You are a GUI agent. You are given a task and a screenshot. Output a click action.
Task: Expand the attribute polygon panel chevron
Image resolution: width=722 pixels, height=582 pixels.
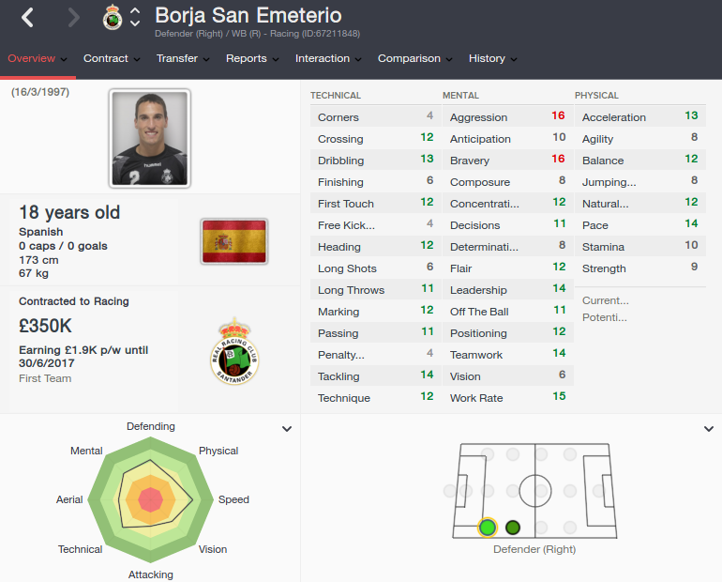click(x=287, y=429)
